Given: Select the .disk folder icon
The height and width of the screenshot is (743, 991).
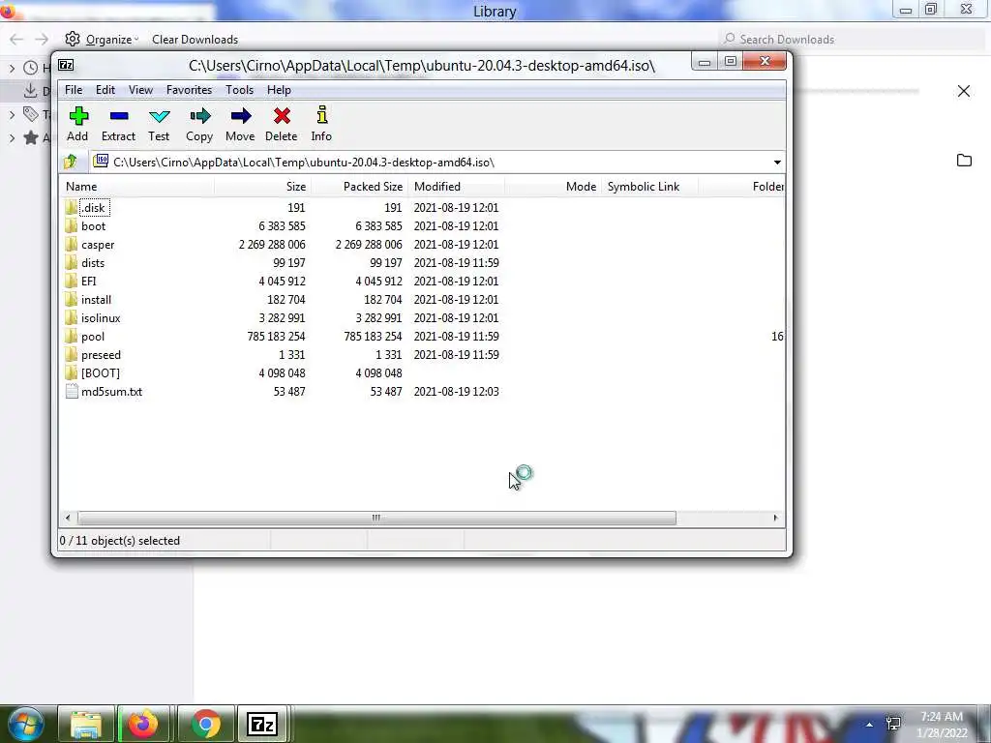Looking at the screenshot, I should coord(71,207).
